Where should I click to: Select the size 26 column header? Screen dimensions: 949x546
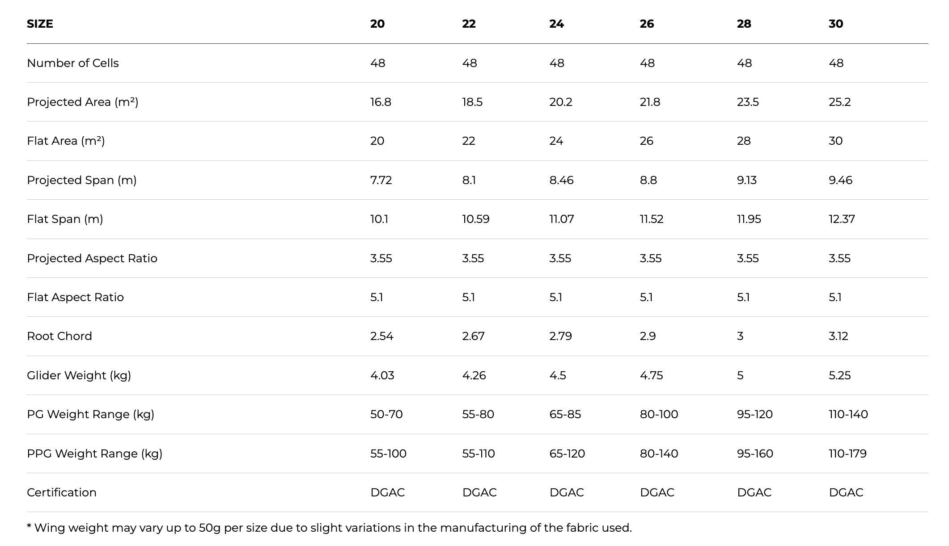pyautogui.click(x=647, y=24)
